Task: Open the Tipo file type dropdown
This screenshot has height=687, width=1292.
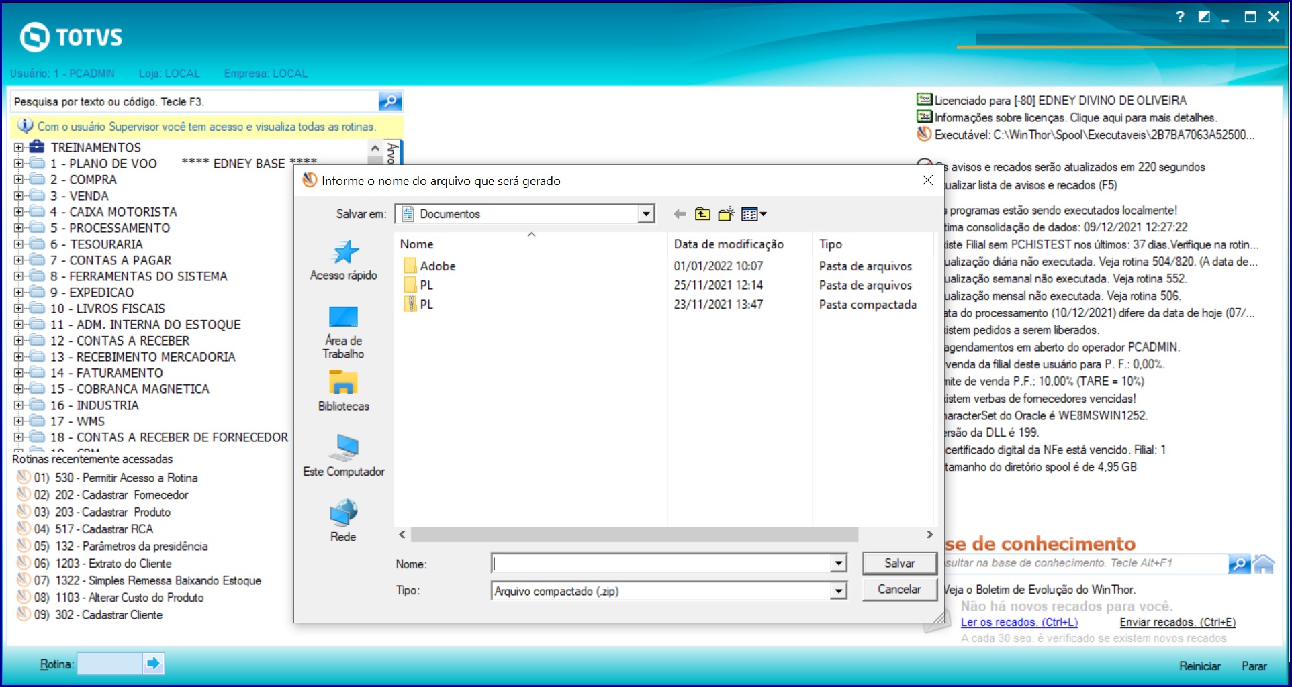Action: [x=838, y=591]
